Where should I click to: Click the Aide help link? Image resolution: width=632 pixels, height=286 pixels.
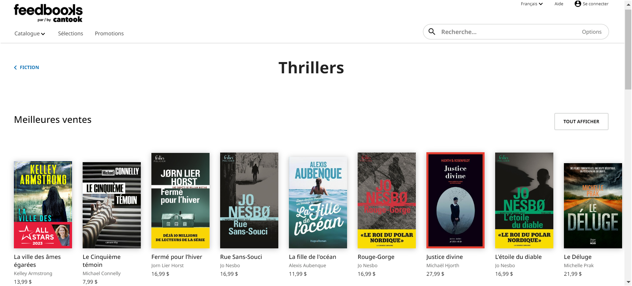tap(559, 4)
